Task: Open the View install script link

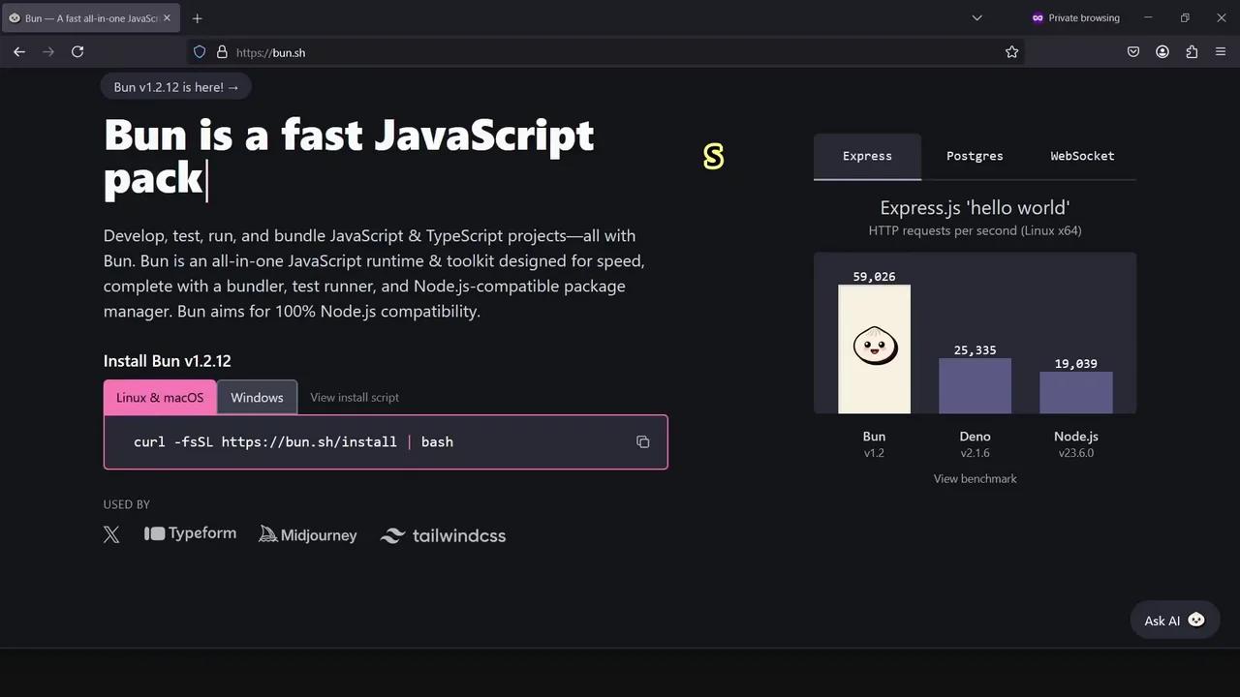Action: coord(355,398)
